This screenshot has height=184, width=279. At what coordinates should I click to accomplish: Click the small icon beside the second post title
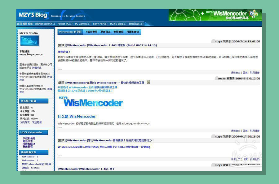(148, 82)
